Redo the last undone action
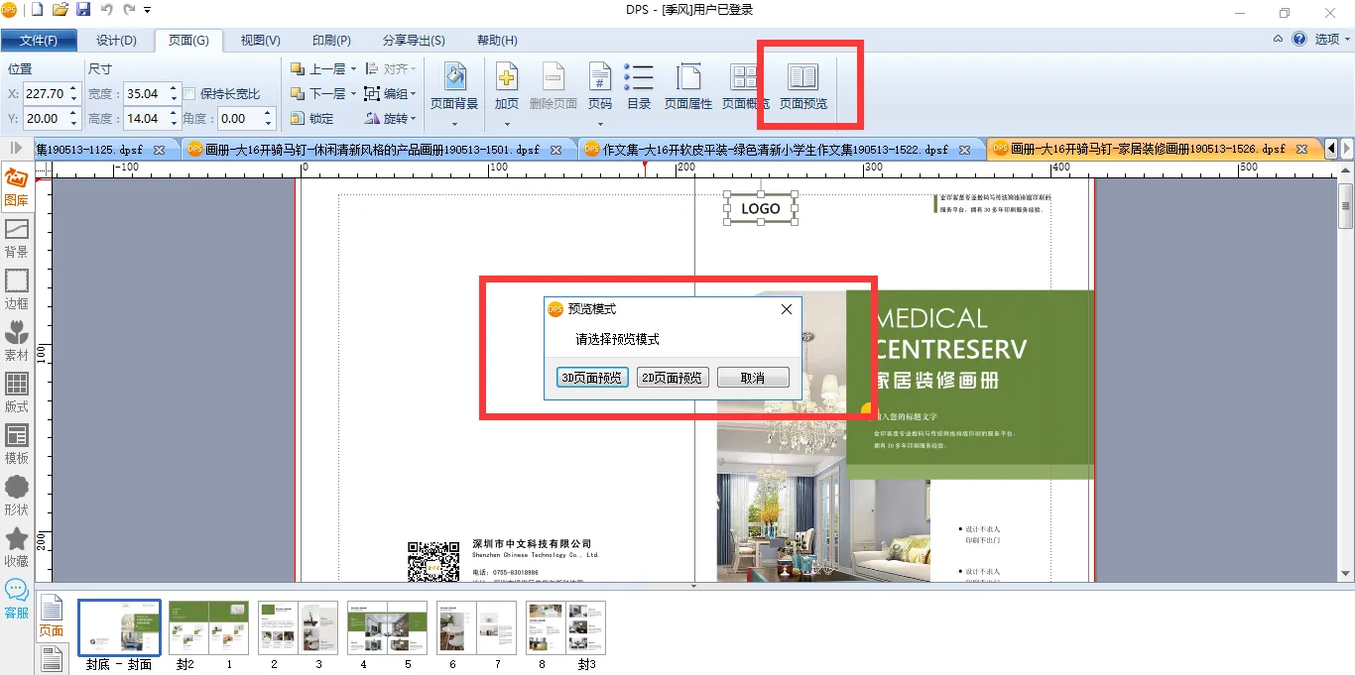Viewport: 1355px width, 675px height. tap(129, 10)
